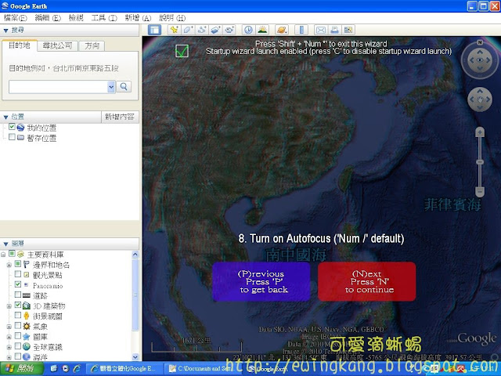Click the Print toolbar icon

pos(334,30)
